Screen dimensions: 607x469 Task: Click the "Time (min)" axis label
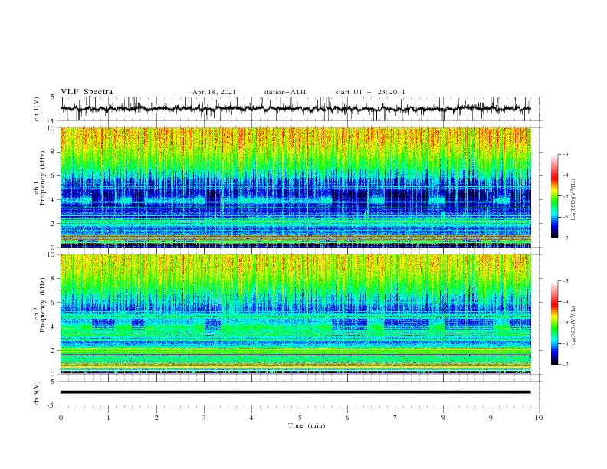tap(307, 425)
